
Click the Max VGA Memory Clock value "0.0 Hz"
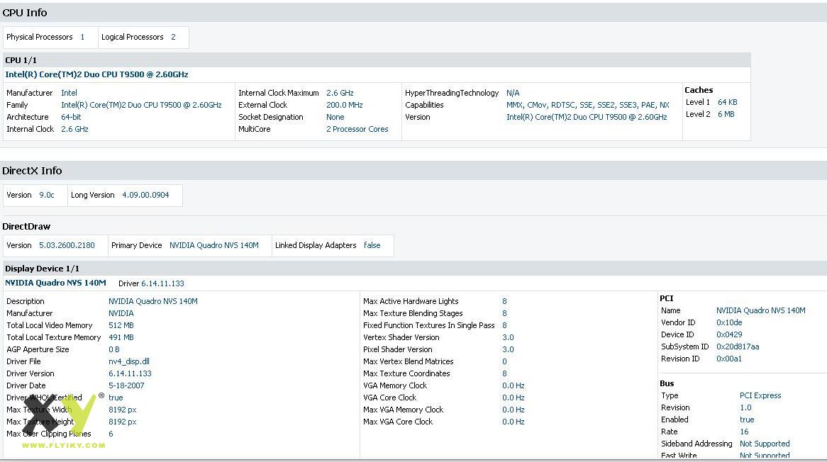click(x=514, y=410)
